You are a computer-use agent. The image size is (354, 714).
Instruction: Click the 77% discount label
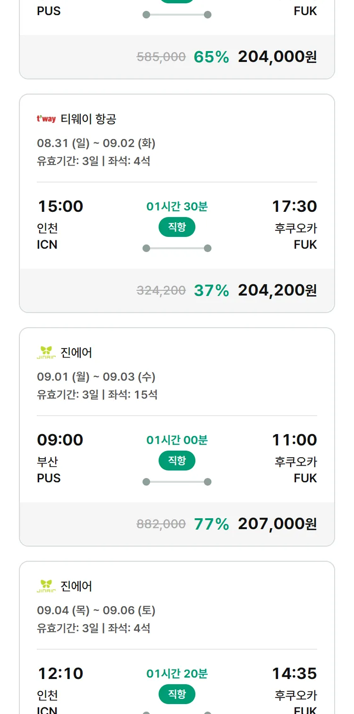[211, 524]
